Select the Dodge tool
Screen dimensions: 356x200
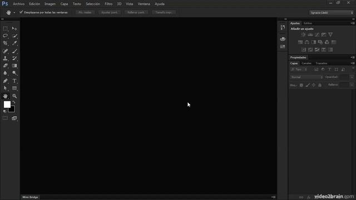tap(14, 73)
